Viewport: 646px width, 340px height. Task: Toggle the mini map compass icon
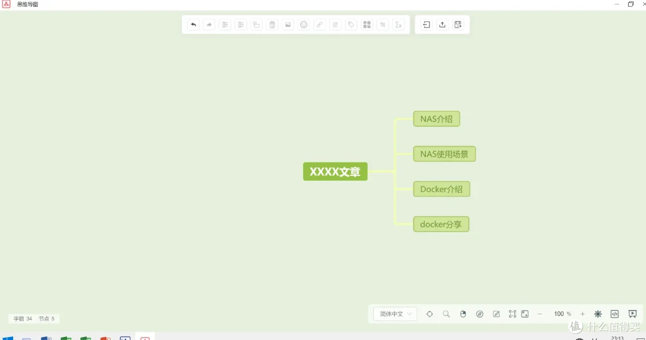[x=480, y=314]
